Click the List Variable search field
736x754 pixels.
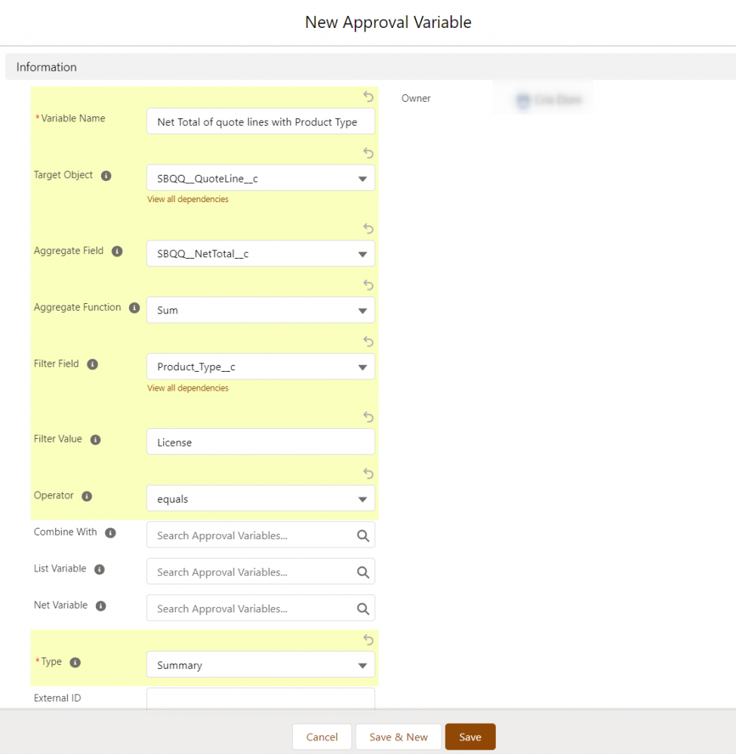click(x=260, y=572)
